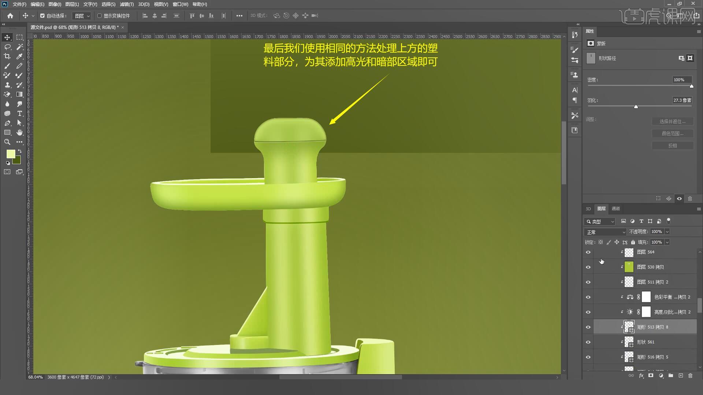Switch to the 通道 tab

(x=616, y=208)
